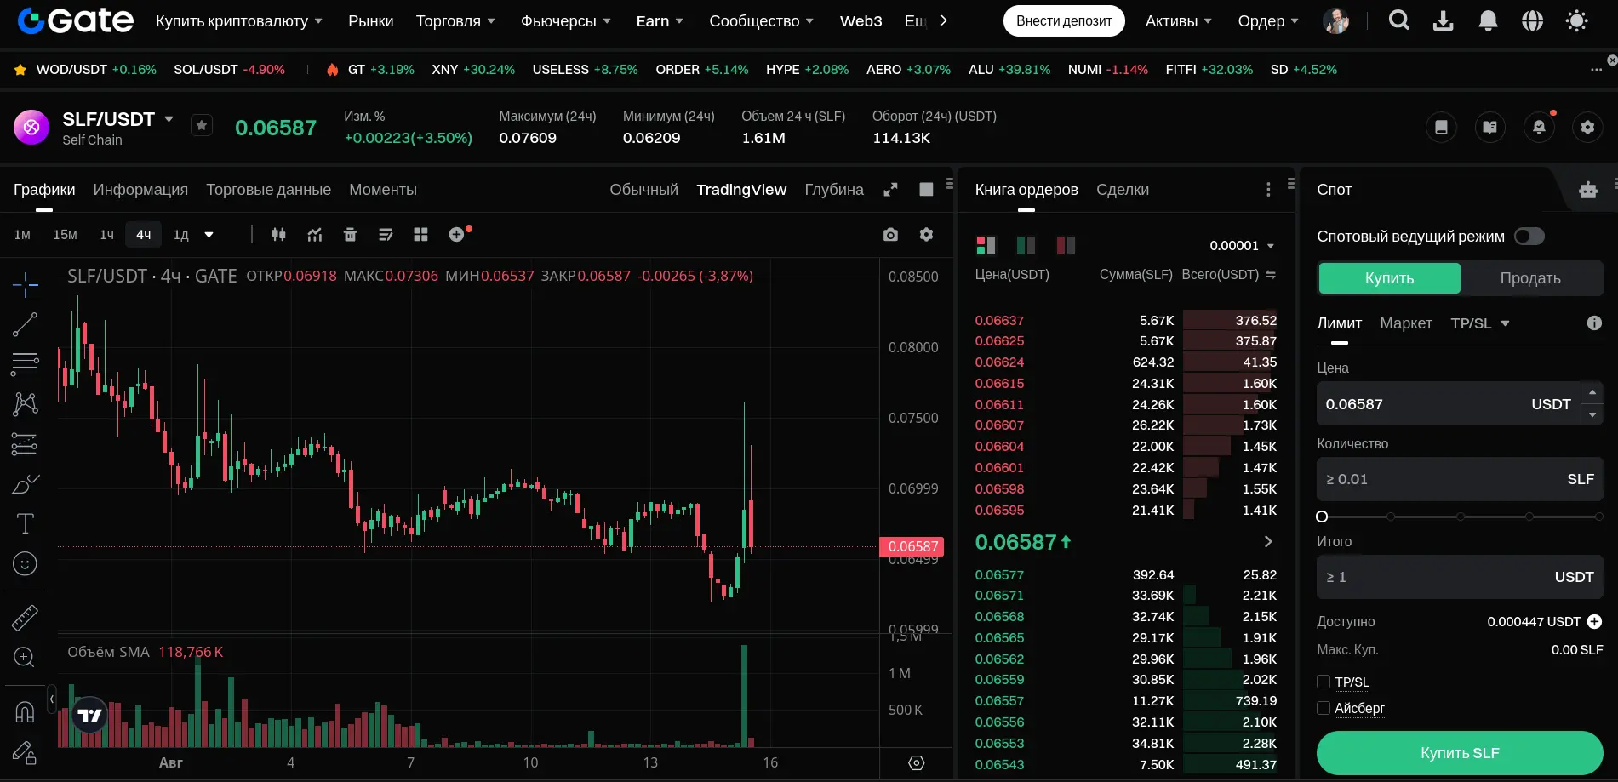Select the brush drawing tool
Image resolution: width=1618 pixels, height=782 pixels.
click(x=26, y=483)
